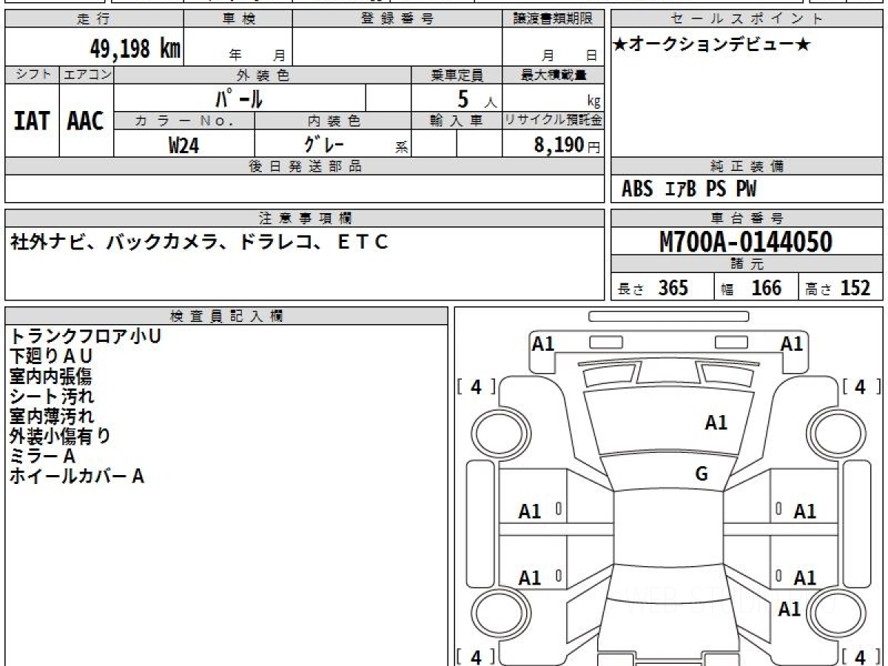
Task: Select the 外装色 header
Action: pyautogui.click(x=263, y=75)
